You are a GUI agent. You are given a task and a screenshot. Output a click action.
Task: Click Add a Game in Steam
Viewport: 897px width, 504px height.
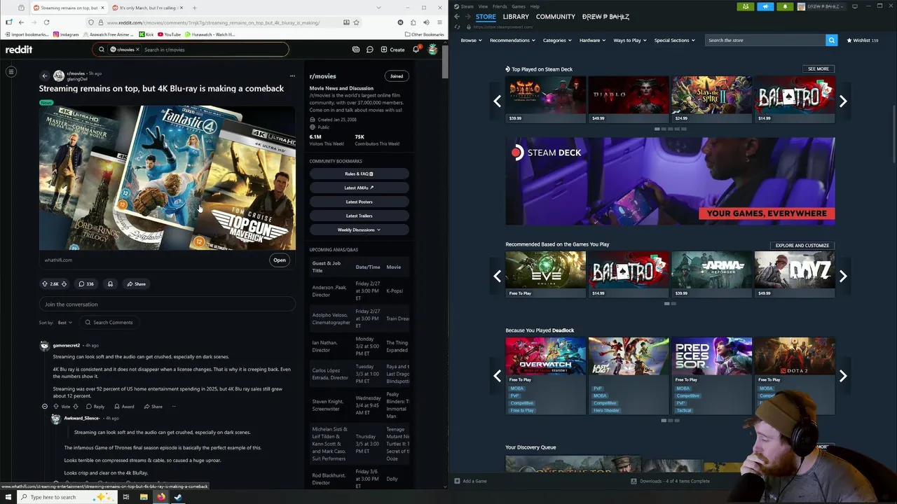tap(470, 481)
